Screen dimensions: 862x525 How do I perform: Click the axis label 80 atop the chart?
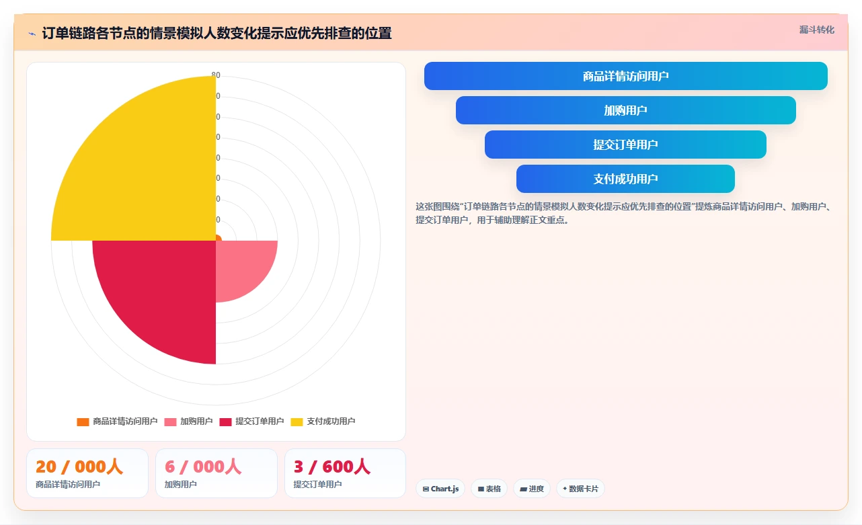[x=216, y=75]
